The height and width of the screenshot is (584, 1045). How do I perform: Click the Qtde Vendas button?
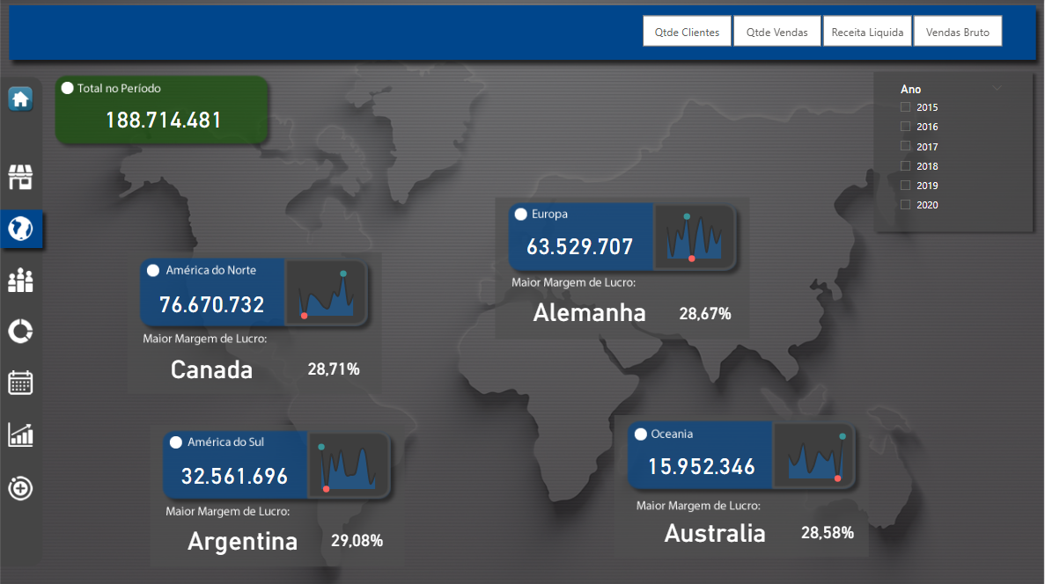tap(776, 33)
